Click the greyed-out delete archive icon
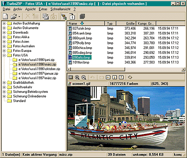Viewport: 187px width, 158px height. [x=35, y=17]
